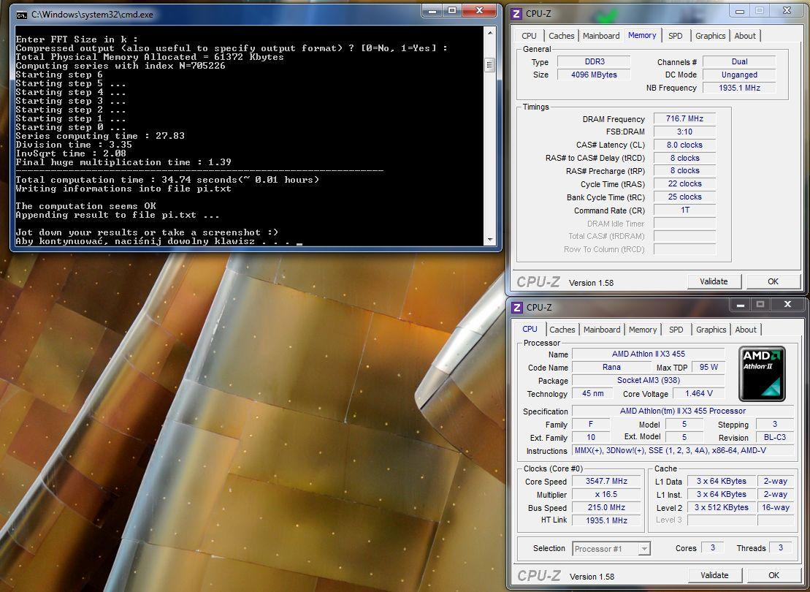The width and height of the screenshot is (810, 592).
Task: Click the Code Name Rana field
Action: [611, 367]
